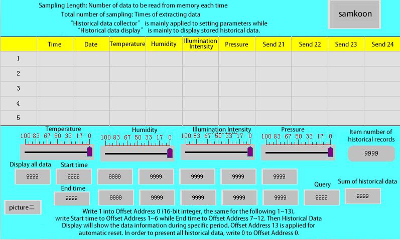The height and width of the screenshot is (240, 400).
Task: Click the Send 21 column header
Action: 273,44
